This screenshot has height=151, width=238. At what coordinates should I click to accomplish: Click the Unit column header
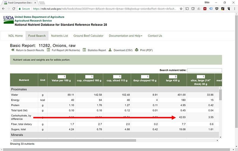click(43, 80)
